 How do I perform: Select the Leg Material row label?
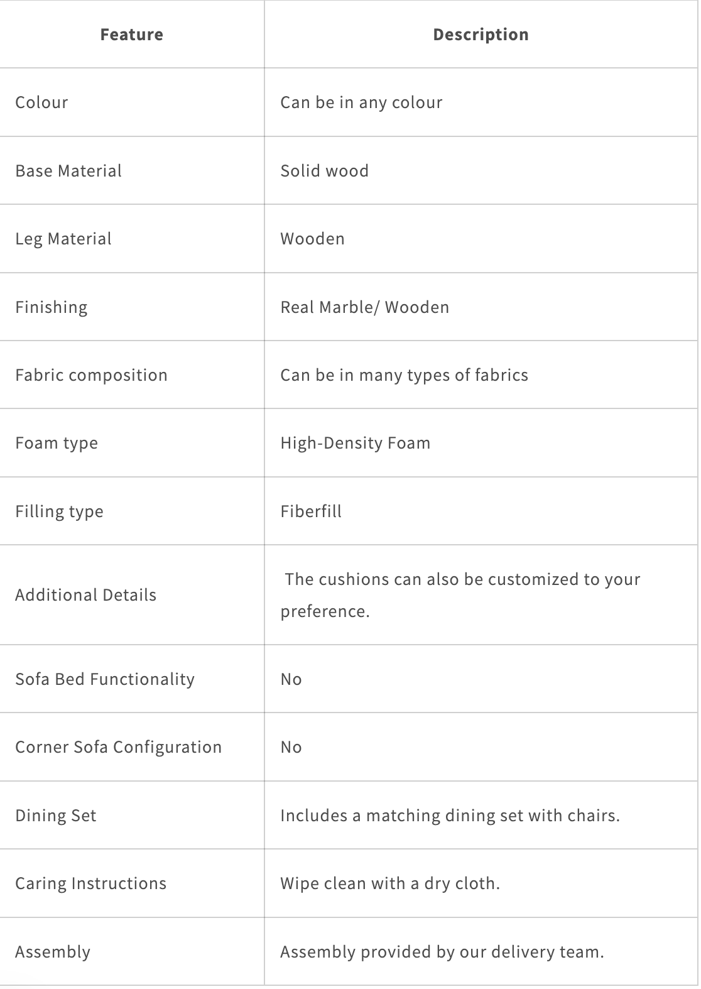pyautogui.click(x=63, y=239)
